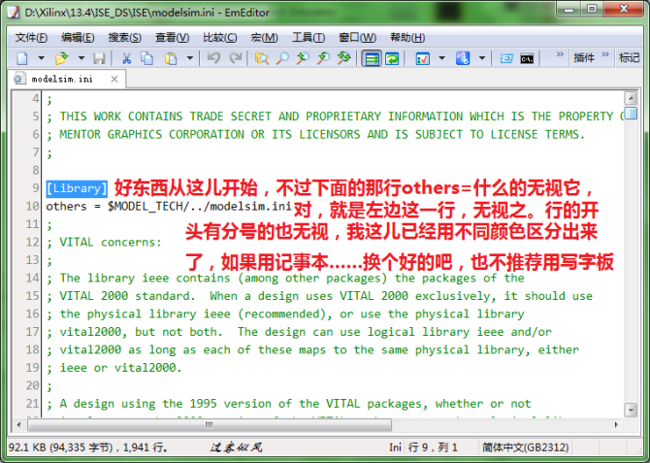Click the configuration properties chart icon
Screen dimensions: 650x463
point(422,58)
